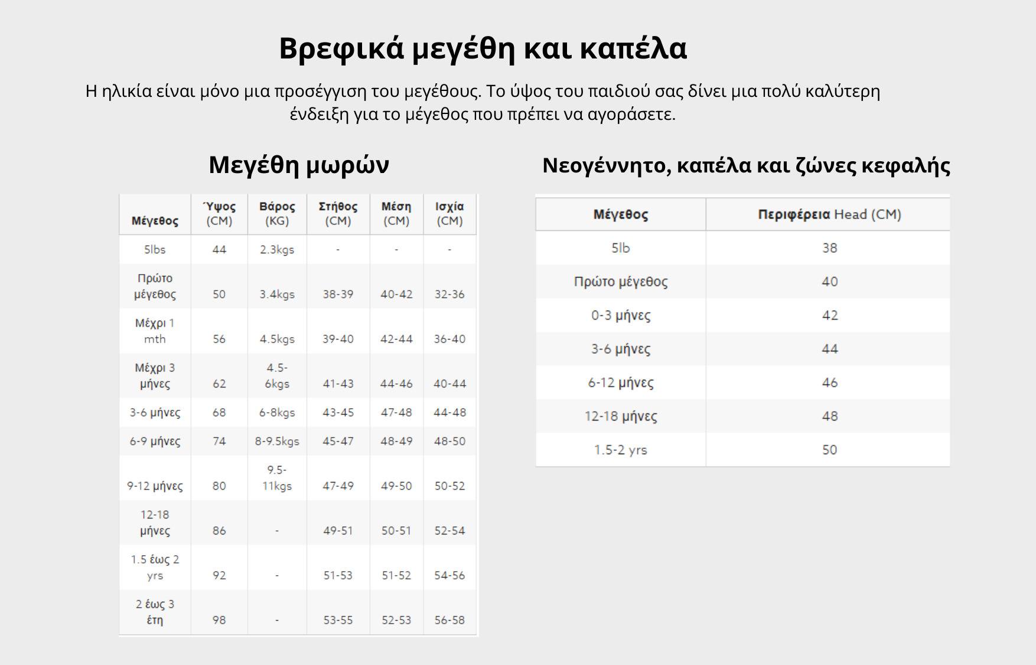Click the '1.5-2 yrs' hat size
The image size is (1036, 665).
[x=621, y=450]
